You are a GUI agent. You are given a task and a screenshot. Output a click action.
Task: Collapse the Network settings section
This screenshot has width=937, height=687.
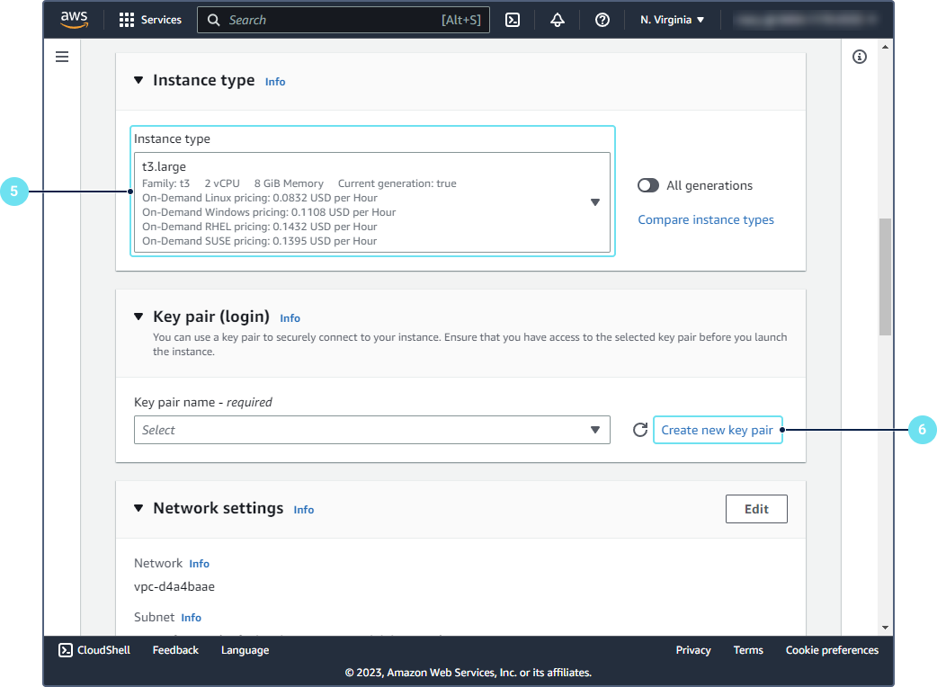click(x=138, y=508)
